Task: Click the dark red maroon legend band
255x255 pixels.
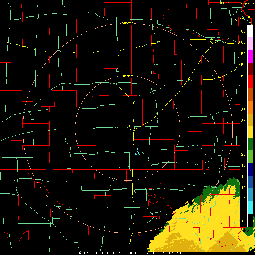Action: point(250,69)
